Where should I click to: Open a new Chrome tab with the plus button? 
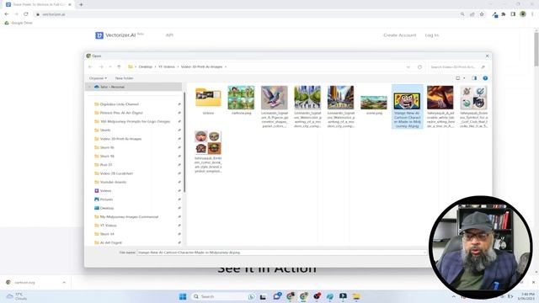(x=81, y=5)
